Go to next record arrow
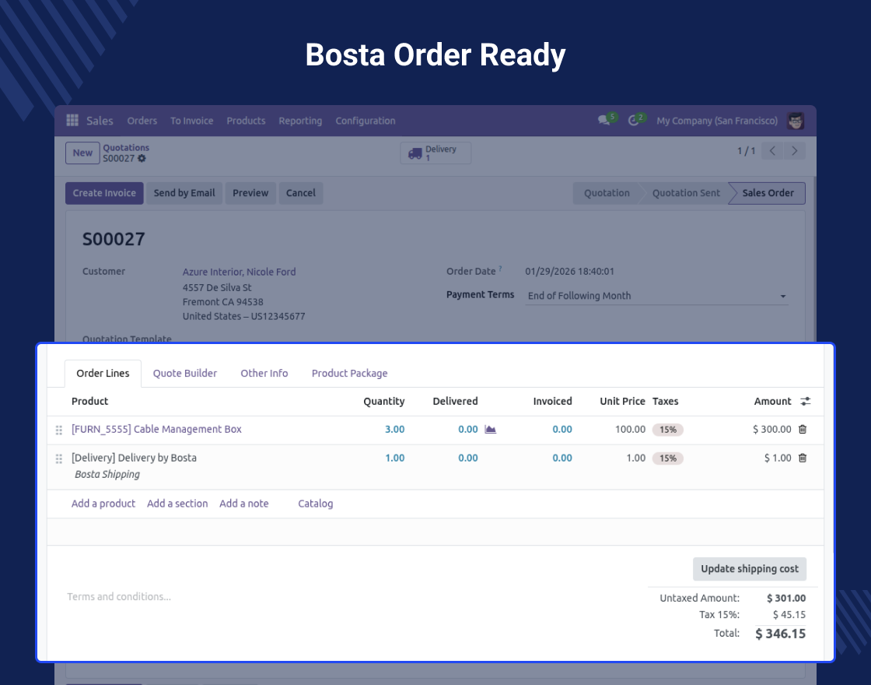Image resolution: width=871 pixels, height=685 pixels. (794, 151)
